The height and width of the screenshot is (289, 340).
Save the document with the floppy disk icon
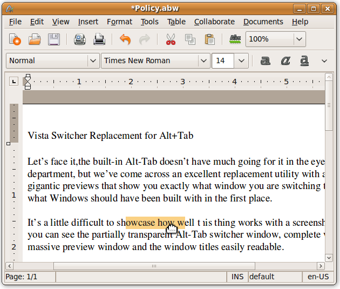[54, 39]
